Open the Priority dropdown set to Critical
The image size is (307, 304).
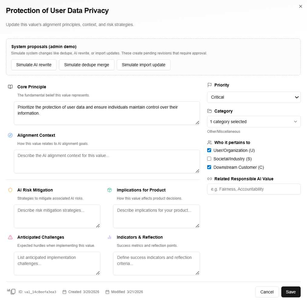point(254,97)
